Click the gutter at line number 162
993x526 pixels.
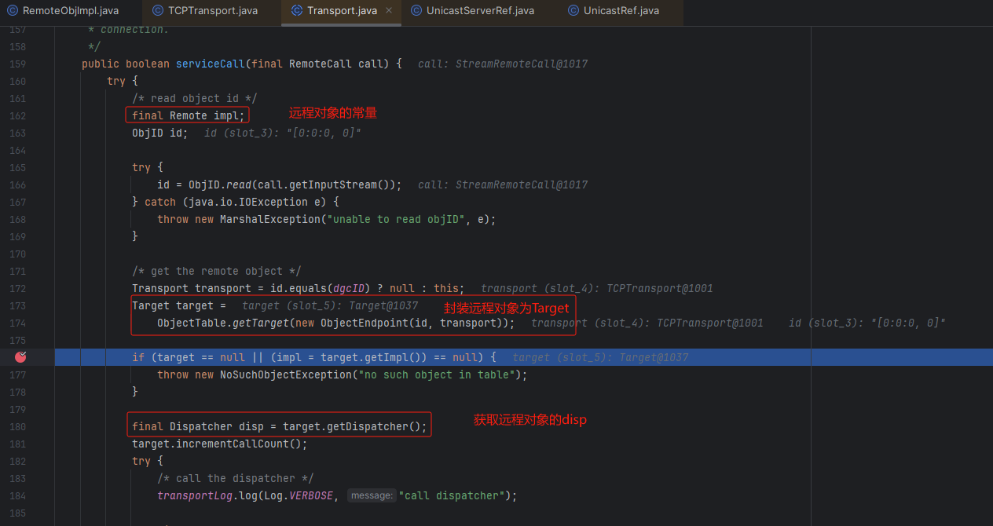(17, 115)
